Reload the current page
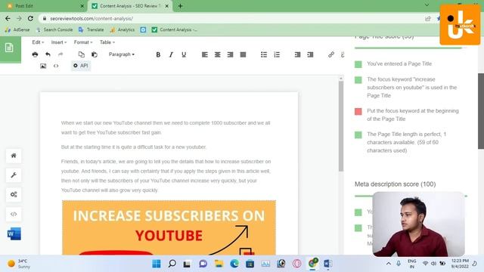 coord(30,18)
